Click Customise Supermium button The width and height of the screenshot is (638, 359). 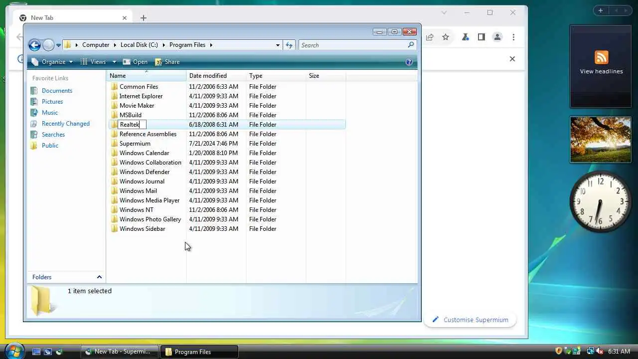pyautogui.click(x=470, y=320)
